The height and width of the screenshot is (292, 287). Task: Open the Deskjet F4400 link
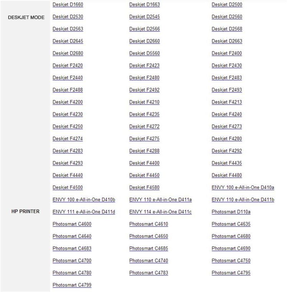144,163
